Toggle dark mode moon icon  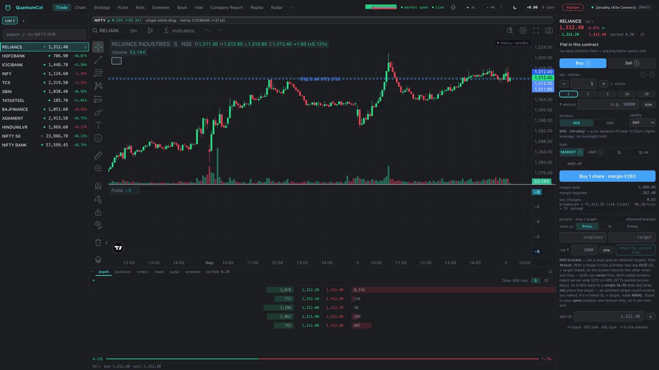point(515,7)
